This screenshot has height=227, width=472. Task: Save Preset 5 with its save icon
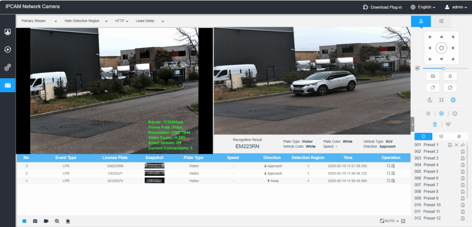click(x=462, y=171)
